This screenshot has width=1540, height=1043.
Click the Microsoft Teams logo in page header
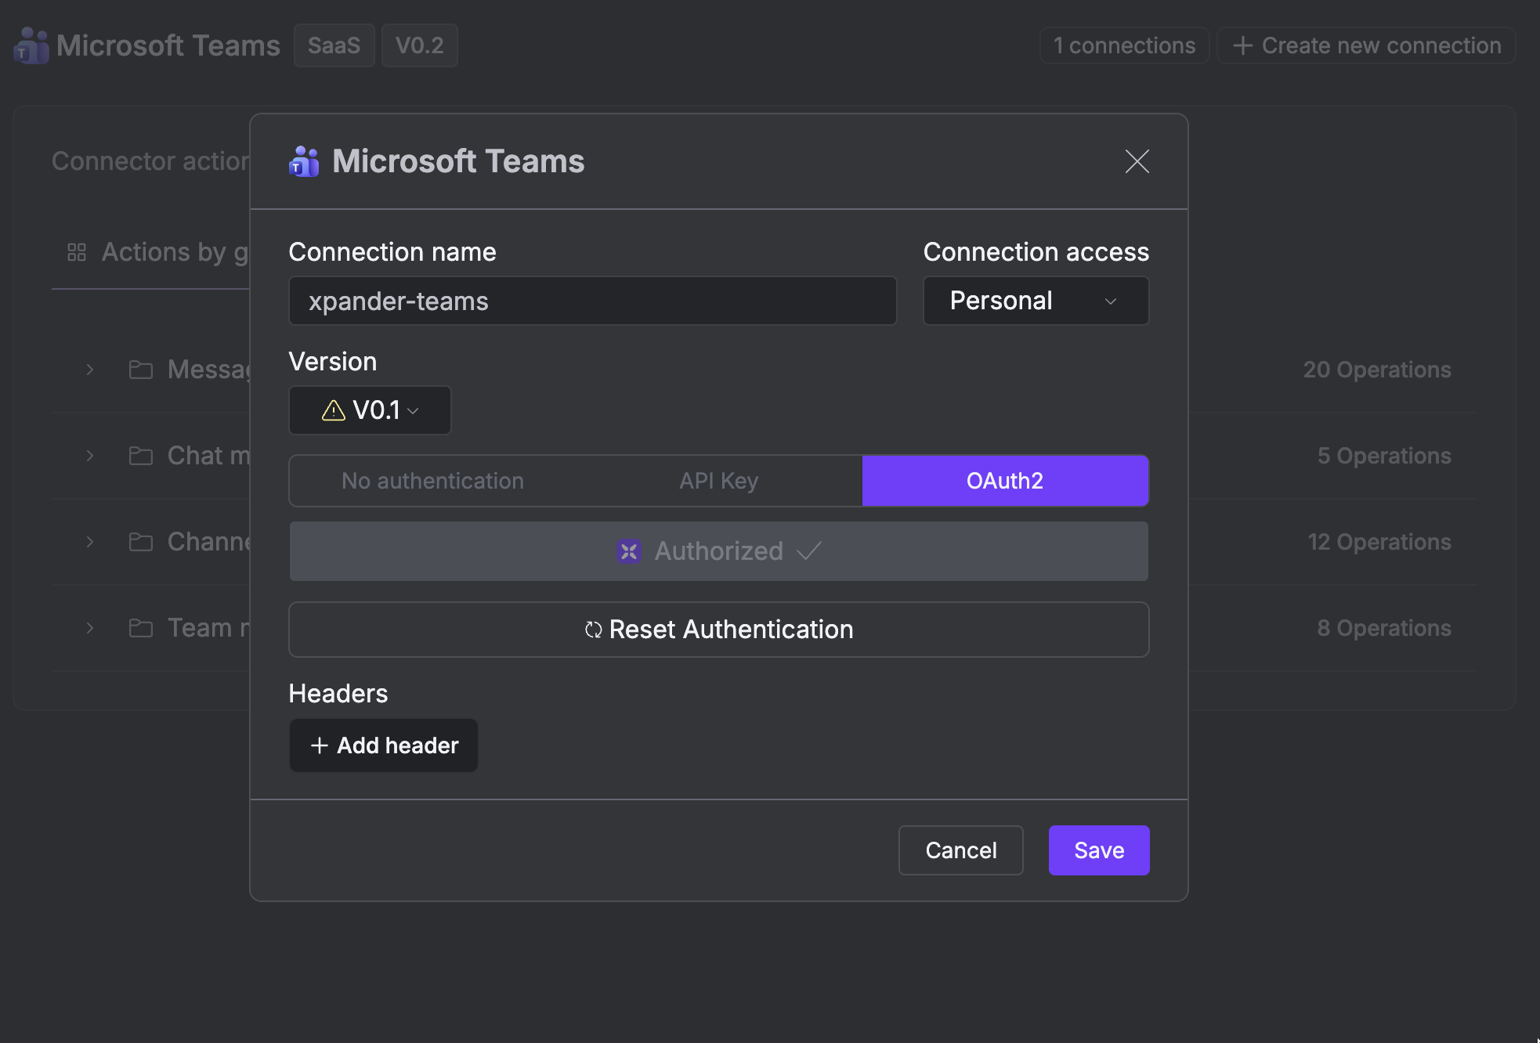click(x=31, y=45)
